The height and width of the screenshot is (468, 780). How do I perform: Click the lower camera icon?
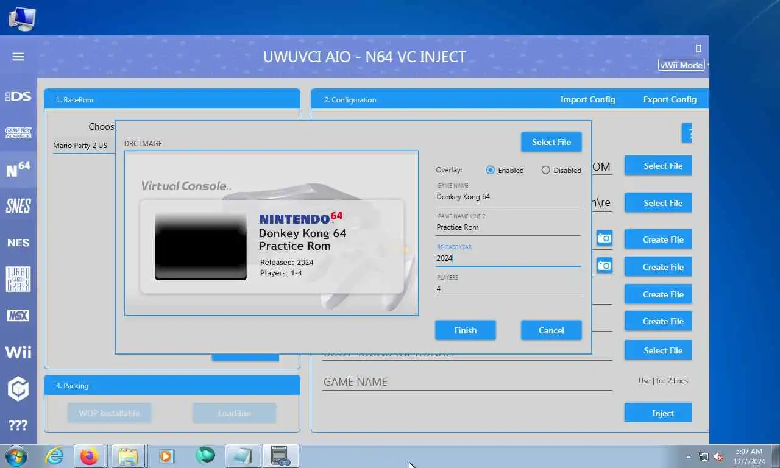[x=604, y=266]
